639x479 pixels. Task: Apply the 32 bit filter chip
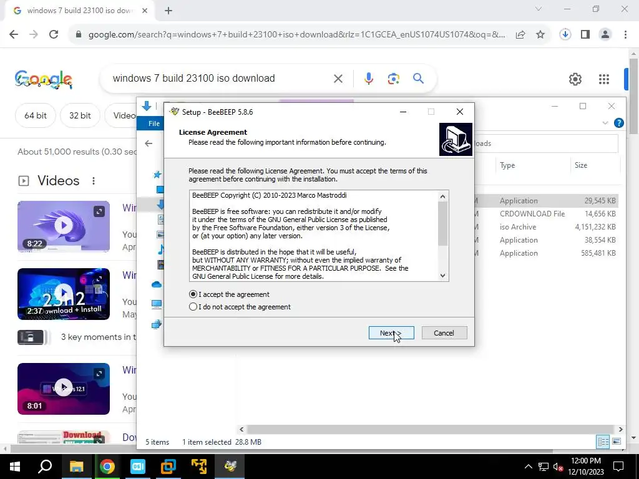[80, 115]
